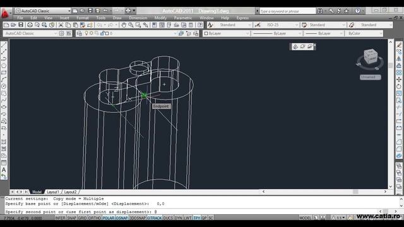Click the Workspace Settings gear icon
The height and width of the screenshot is (227, 404).
coord(61,33)
